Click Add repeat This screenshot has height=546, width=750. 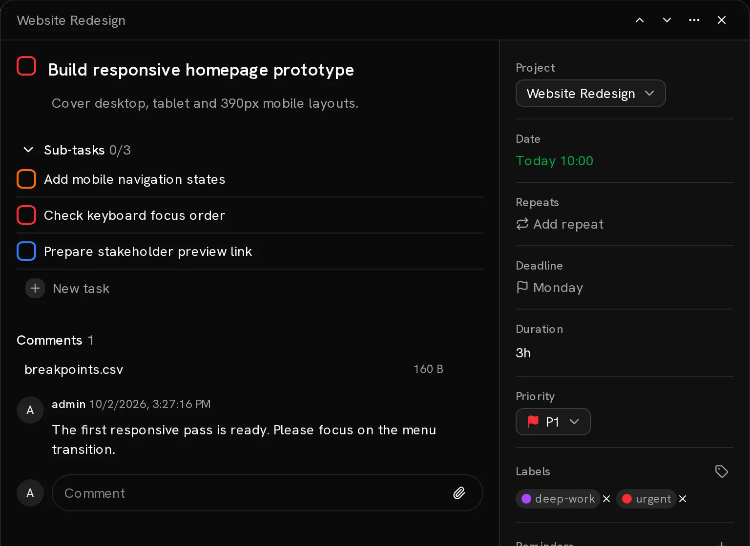coord(560,224)
